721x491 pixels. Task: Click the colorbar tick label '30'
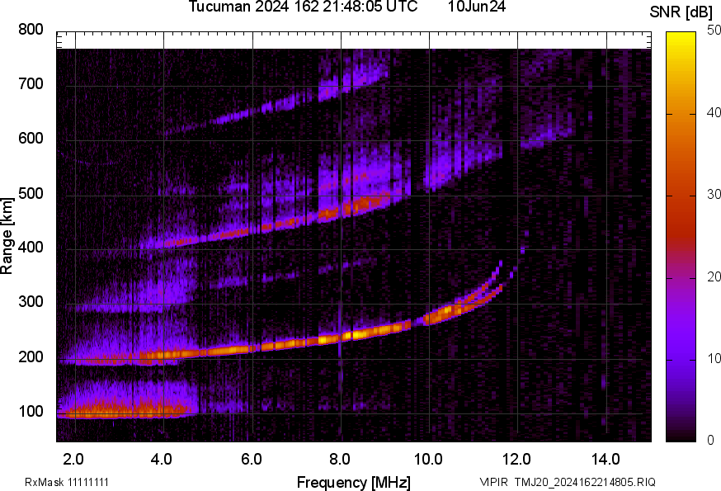coord(714,195)
